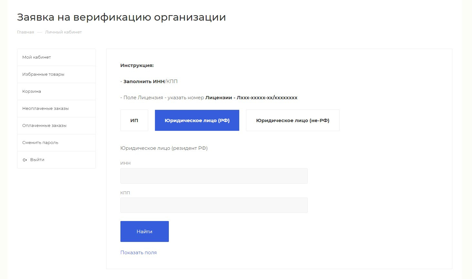The height and width of the screenshot is (279, 472).
Task: Click the Инструкция heading text
Action: [x=137, y=65]
